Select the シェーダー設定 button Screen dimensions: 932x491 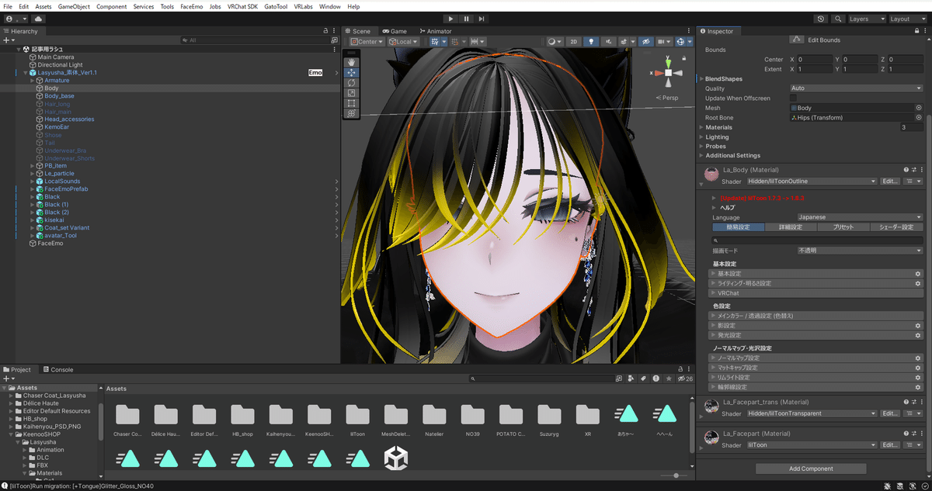(896, 227)
